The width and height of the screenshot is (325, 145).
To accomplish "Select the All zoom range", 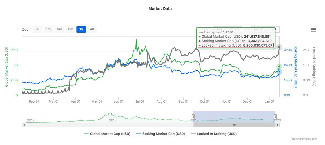I will (92, 29).
